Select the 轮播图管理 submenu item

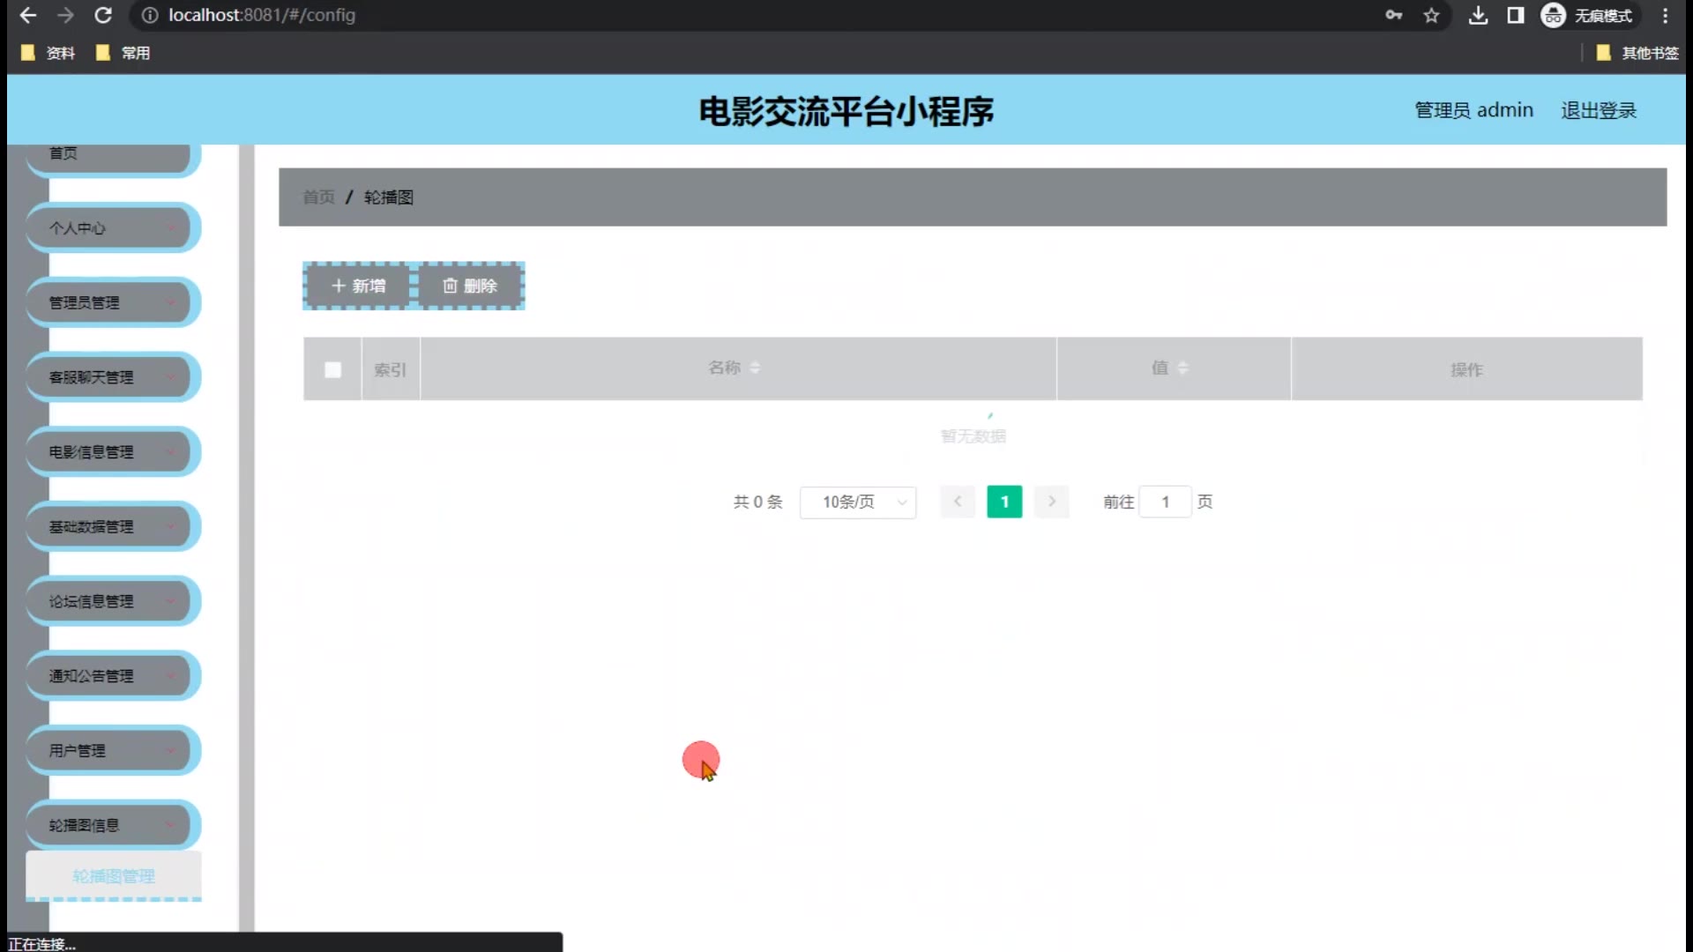(114, 875)
